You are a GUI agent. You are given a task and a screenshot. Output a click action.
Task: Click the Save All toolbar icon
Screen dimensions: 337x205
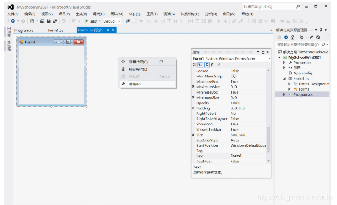[55, 21]
